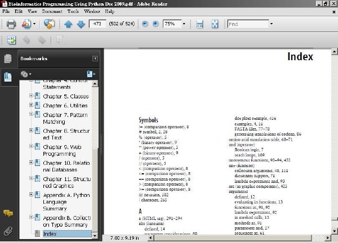Image resolution: width=338 pixels, height=243 pixels.
Task: Expand the Chapter 9. Web Programming bookmark
Action: 31,146
